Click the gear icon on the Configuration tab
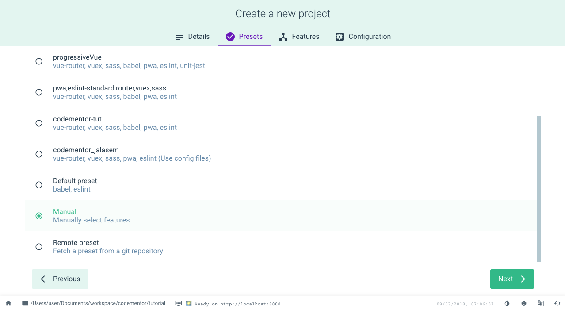 click(x=339, y=36)
